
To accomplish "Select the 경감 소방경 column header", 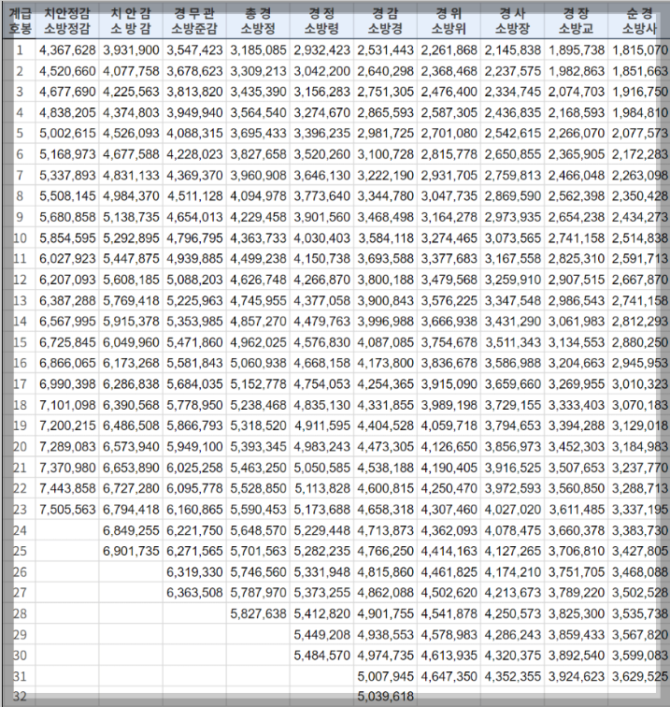I will tap(385, 22).
